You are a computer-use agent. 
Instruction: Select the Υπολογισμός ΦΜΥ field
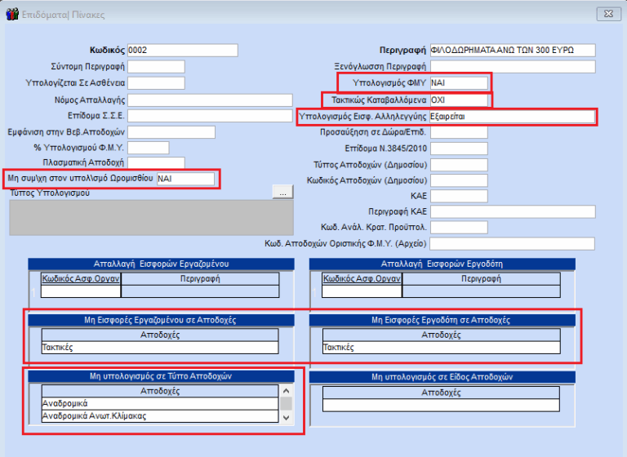pyautogui.click(x=459, y=83)
